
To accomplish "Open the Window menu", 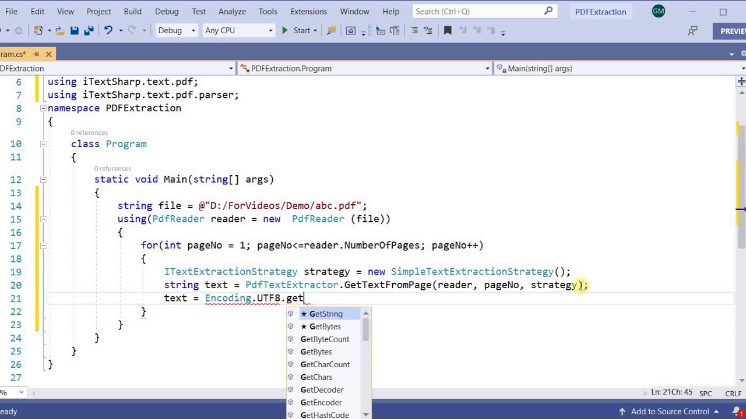I will point(354,11).
